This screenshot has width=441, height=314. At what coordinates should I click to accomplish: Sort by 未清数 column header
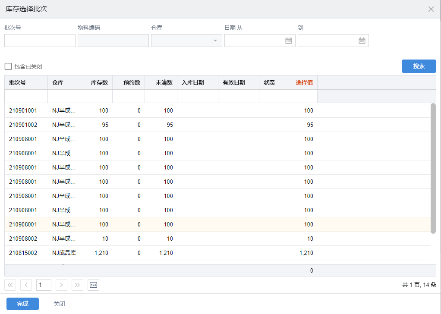[161, 83]
